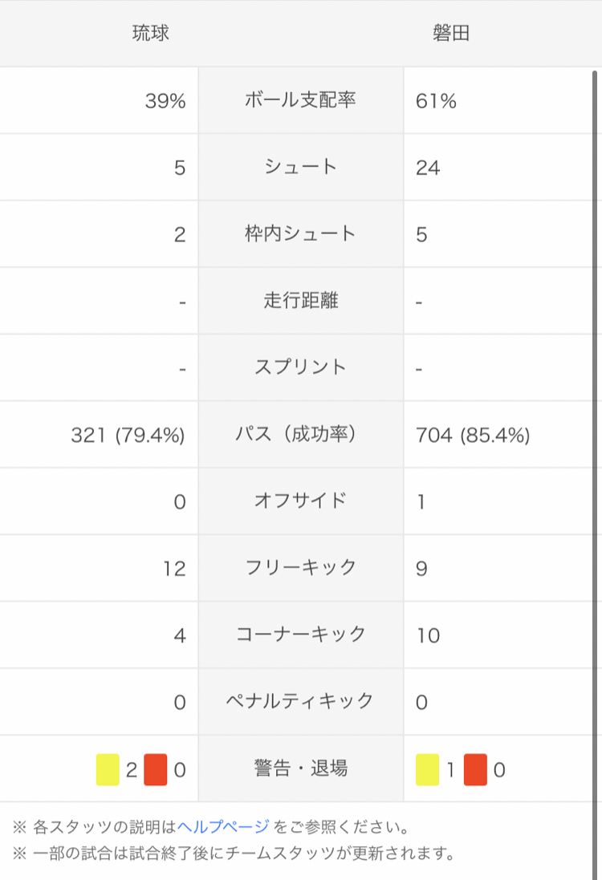Click the 走行距離 stat label
The width and height of the screenshot is (602, 880).
click(x=300, y=301)
